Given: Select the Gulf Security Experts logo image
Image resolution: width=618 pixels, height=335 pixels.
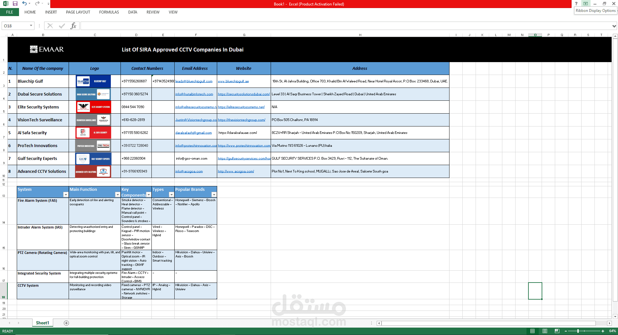Looking at the screenshot, I should tap(93, 159).
